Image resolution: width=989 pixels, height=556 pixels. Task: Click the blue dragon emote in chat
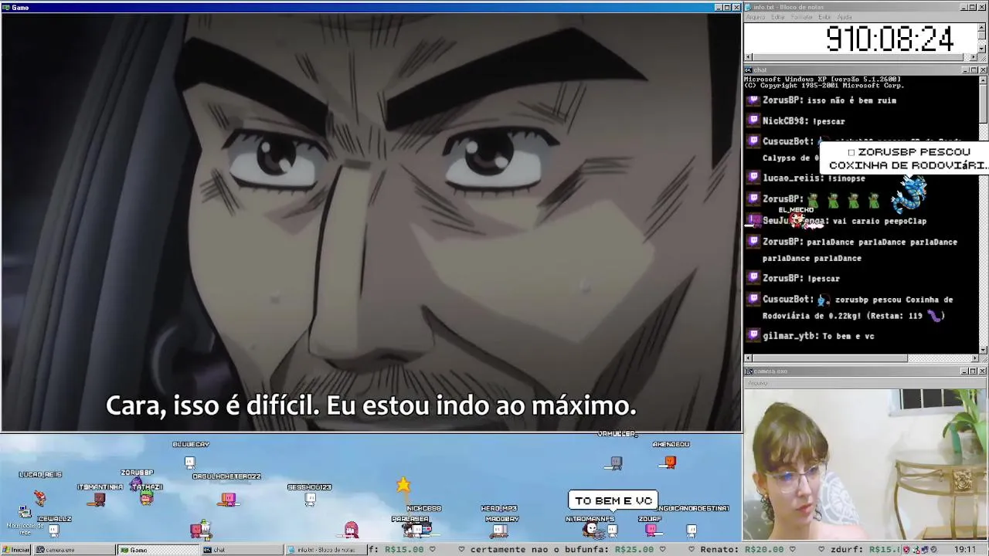tap(909, 195)
